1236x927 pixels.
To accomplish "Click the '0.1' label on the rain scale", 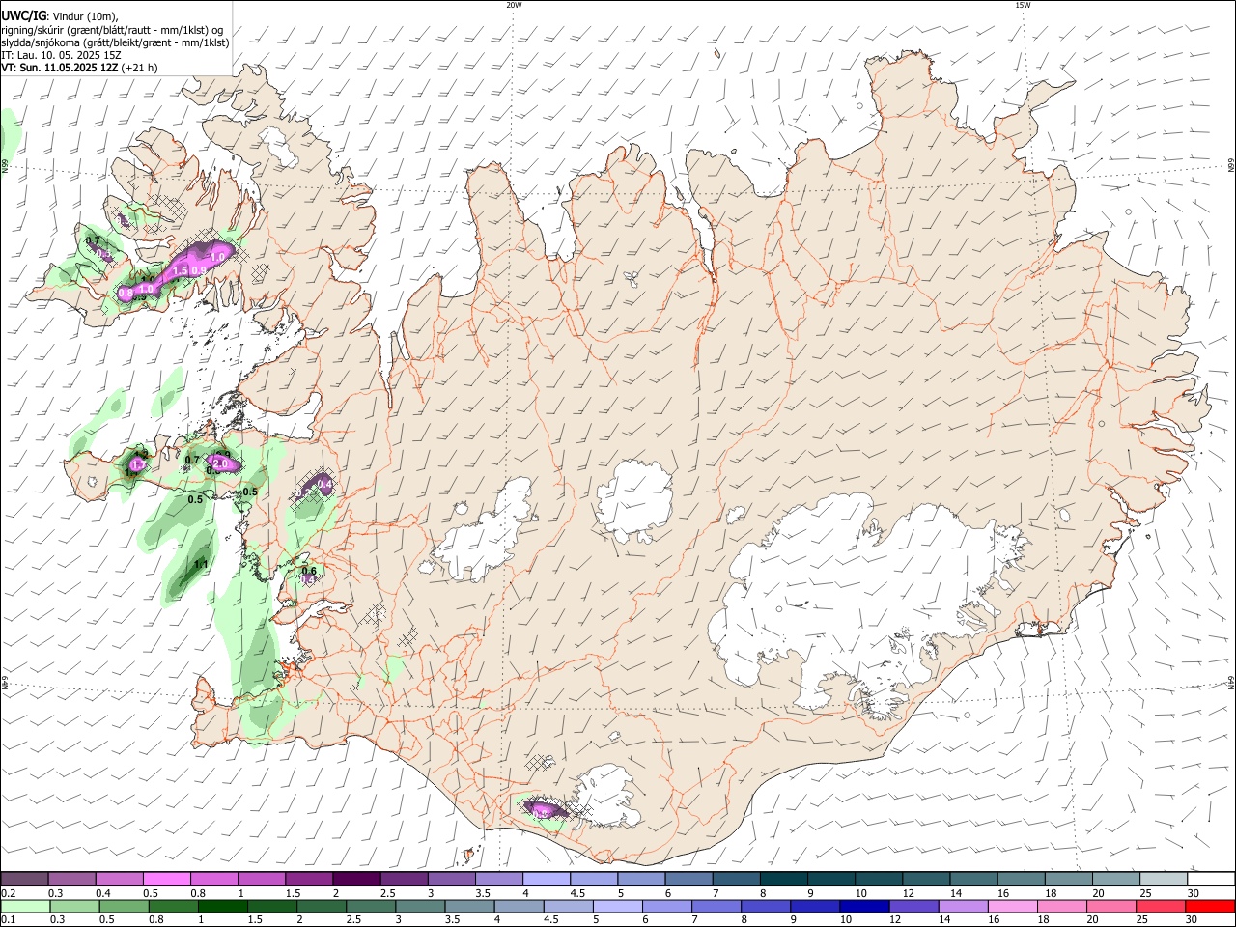I will point(7,920).
